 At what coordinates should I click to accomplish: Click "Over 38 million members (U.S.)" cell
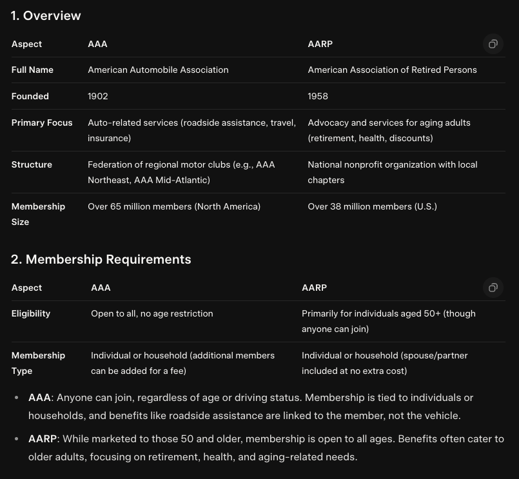(372, 206)
